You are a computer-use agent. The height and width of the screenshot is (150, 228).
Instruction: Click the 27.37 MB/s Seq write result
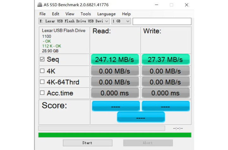[x=166, y=59]
